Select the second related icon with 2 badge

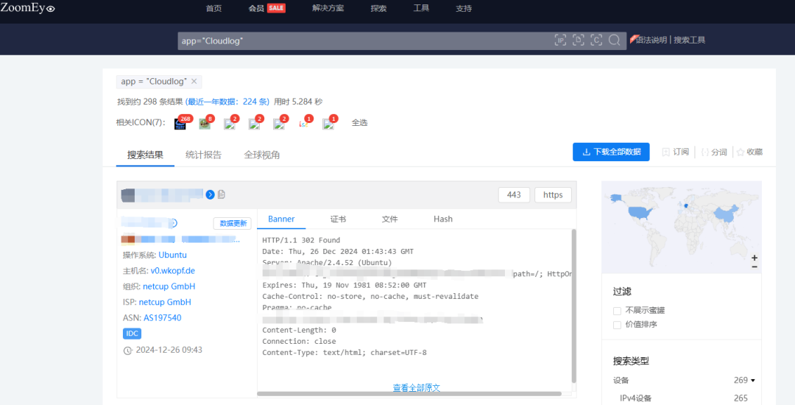[x=255, y=123]
